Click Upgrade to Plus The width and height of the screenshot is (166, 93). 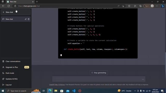[16, 67]
